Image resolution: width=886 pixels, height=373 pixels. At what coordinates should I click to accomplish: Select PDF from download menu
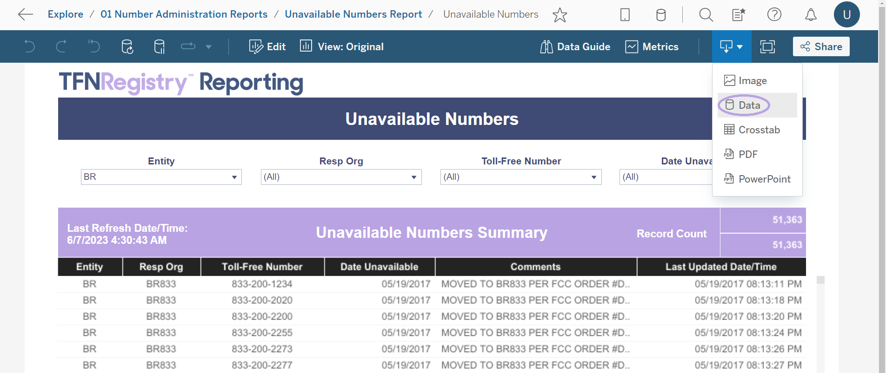click(x=757, y=154)
